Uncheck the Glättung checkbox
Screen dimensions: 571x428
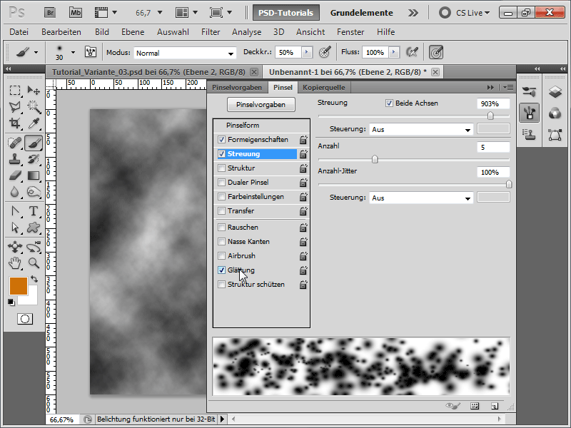[221, 270]
